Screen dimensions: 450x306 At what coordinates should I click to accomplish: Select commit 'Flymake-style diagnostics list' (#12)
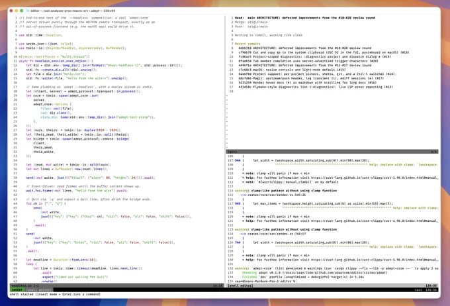point(316,87)
